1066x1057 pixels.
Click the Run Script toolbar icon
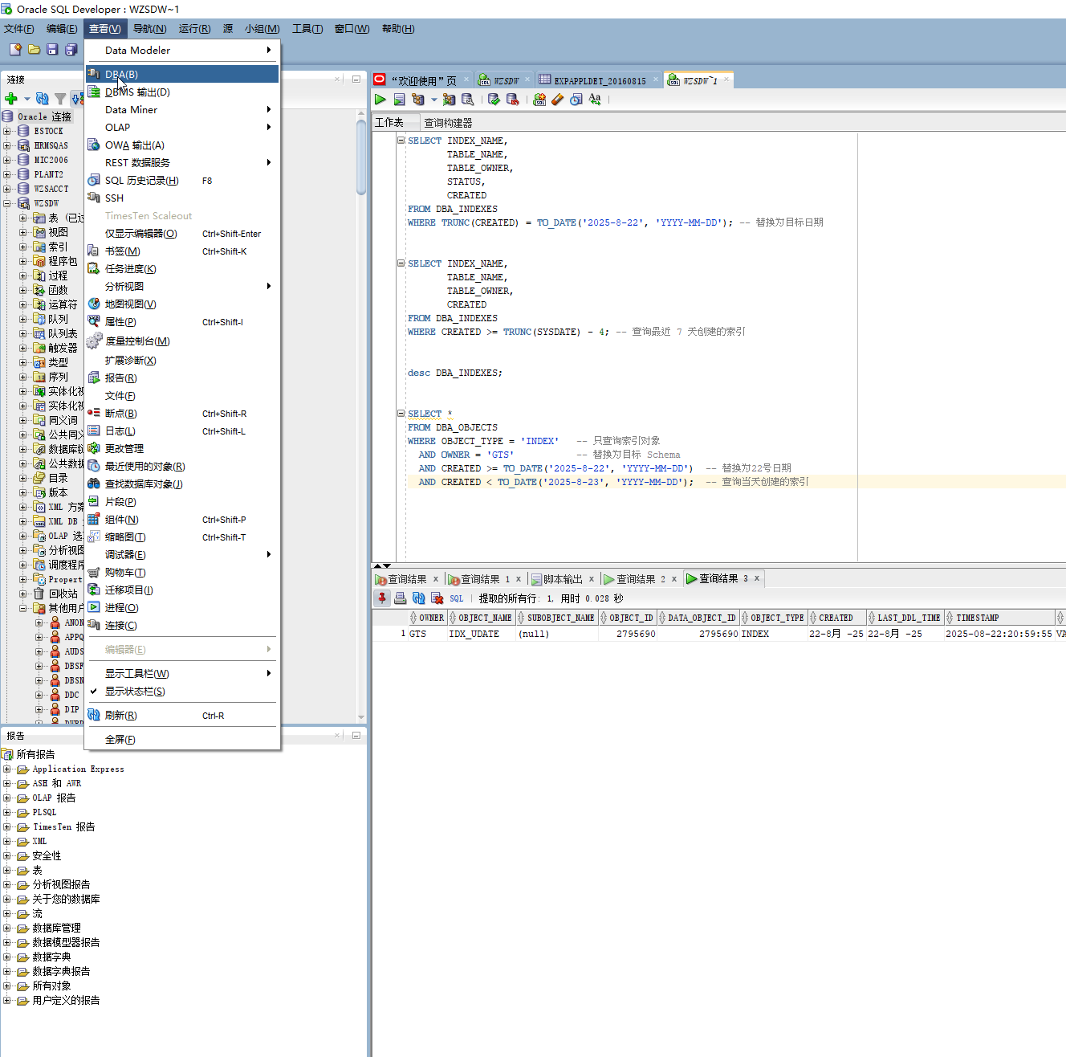coord(399,100)
